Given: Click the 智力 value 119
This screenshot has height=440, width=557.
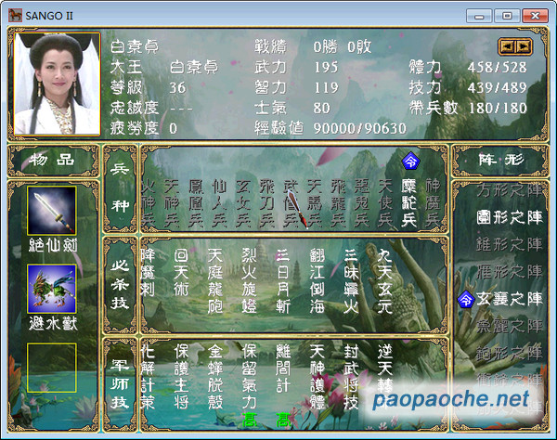Looking at the screenshot, I should [x=326, y=87].
